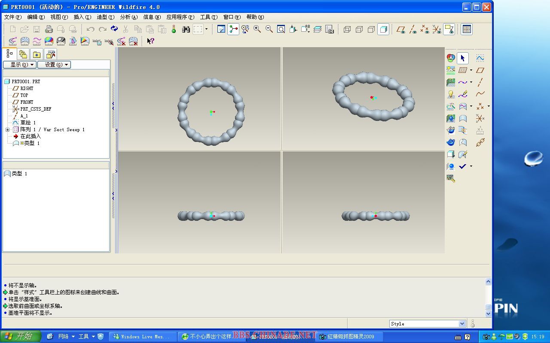The width and height of the screenshot is (550, 343).
Task: Select the wireframe display mode icon
Action: pos(347,29)
